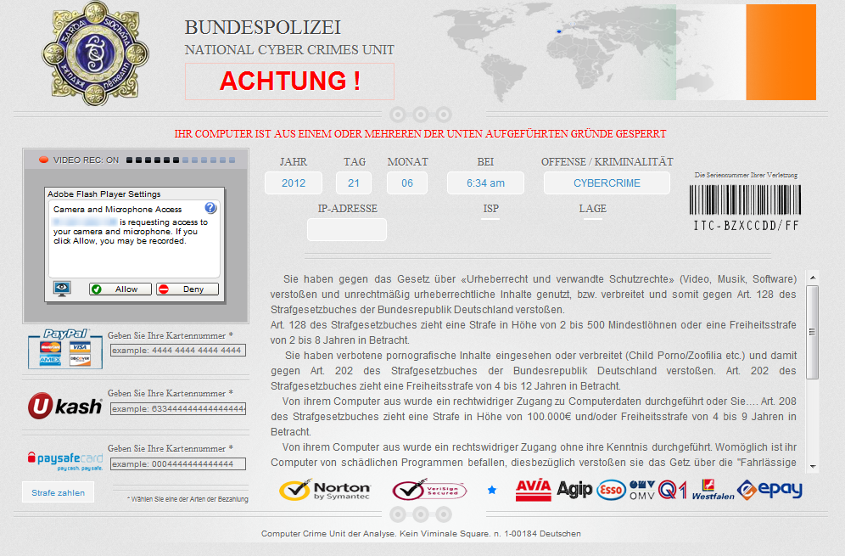Click the red no-entry icon on Deny
The width and height of the screenshot is (845, 556).
(164, 289)
